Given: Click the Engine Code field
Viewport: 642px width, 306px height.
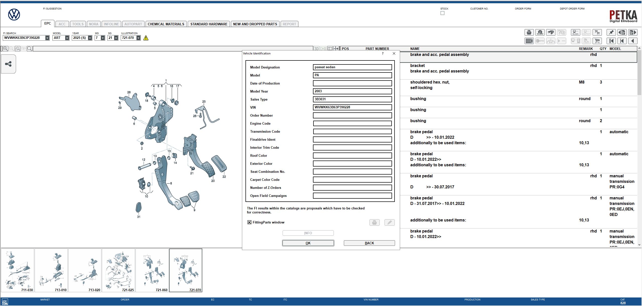Looking at the screenshot, I should [352, 123].
